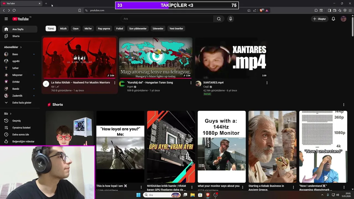Select the Yeni öneriler filter chip

(176, 28)
